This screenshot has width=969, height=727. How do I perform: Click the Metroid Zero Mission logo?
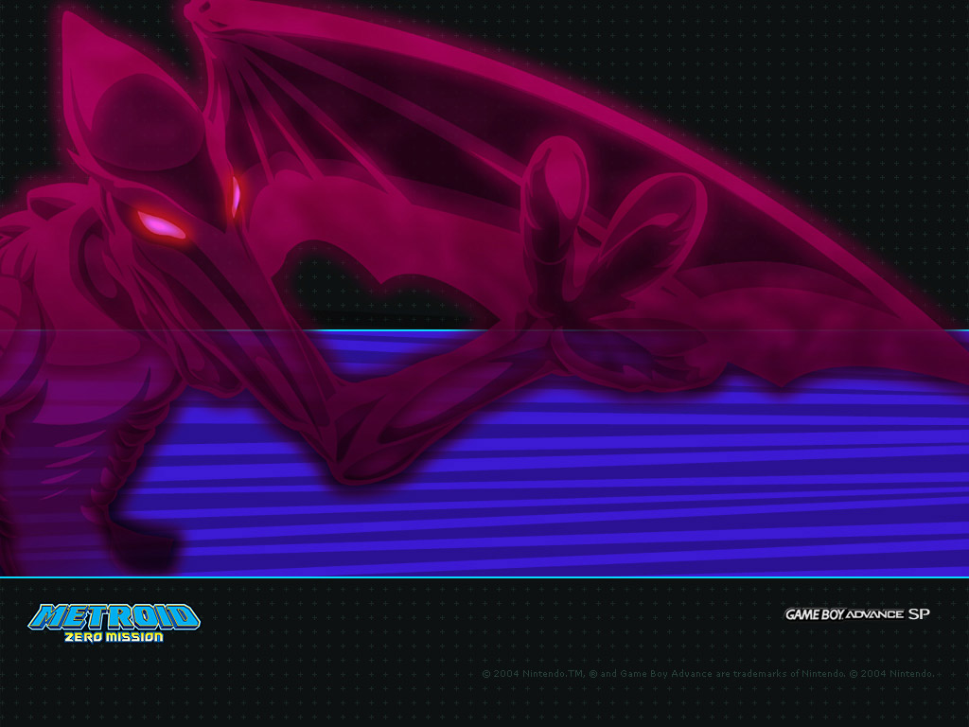pyautogui.click(x=115, y=623)
